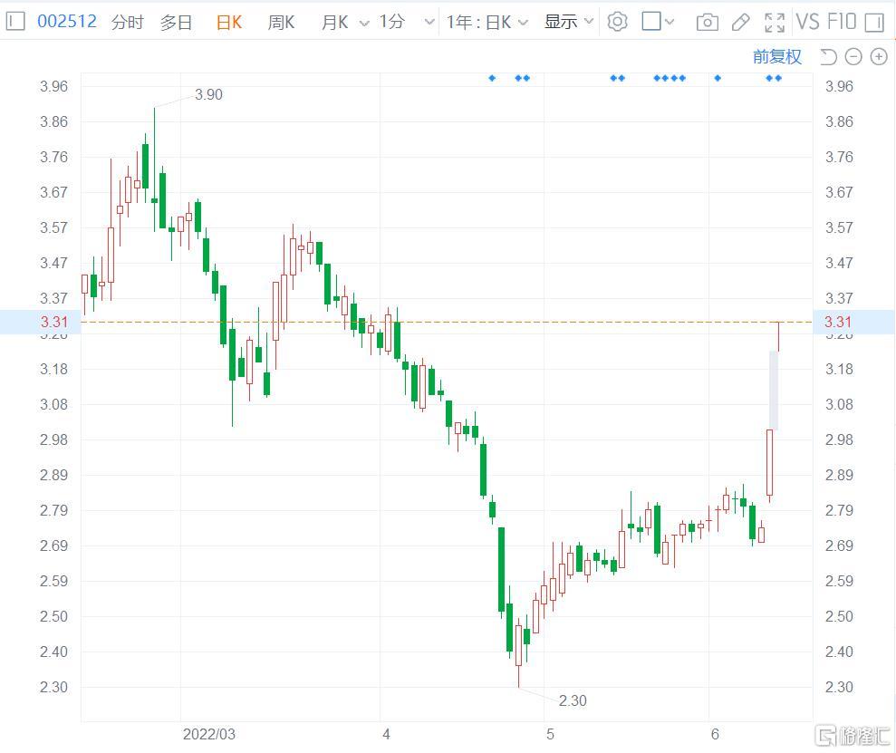The image size is (896, 753).
Task: Click the red 3.31 label on left axis
Action: click(x=53, y=322)
